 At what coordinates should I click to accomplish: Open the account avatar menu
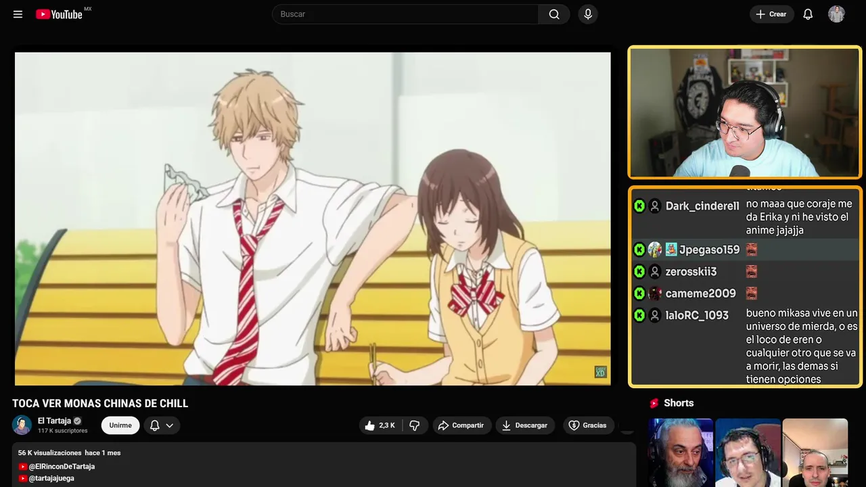click(x=836, y=14)
